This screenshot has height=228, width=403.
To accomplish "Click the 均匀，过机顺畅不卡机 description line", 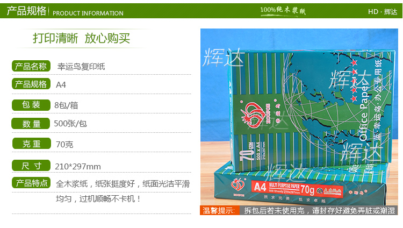I will (98, 198).
